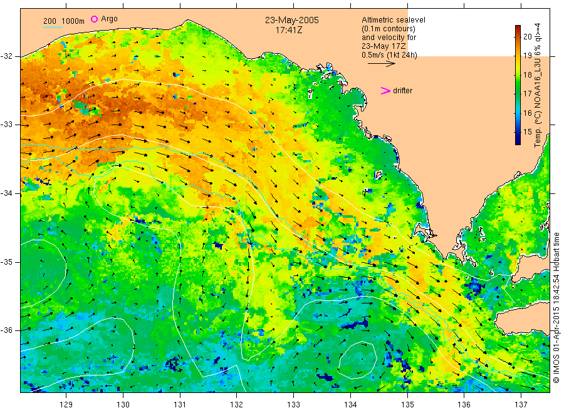Click the velocity scale reference arrow
The height and width of the screenshot is (413, 564).
coord(381,64)
